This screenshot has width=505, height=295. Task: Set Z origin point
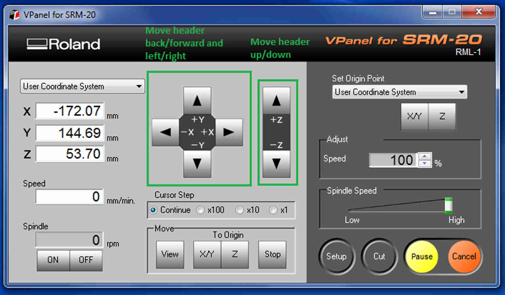click(x=442, y=117)
